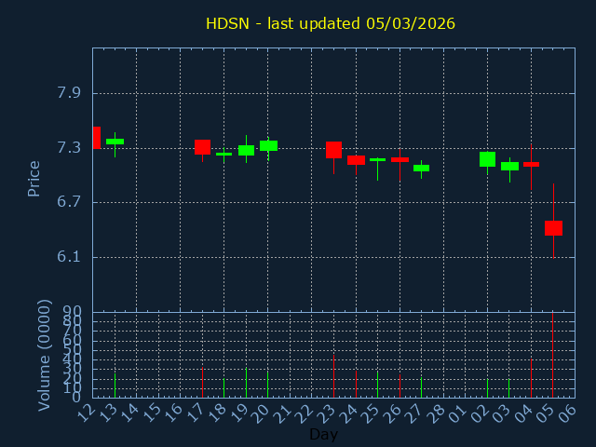Click the large red candlestick for day 05

click(x=553, y=228)
